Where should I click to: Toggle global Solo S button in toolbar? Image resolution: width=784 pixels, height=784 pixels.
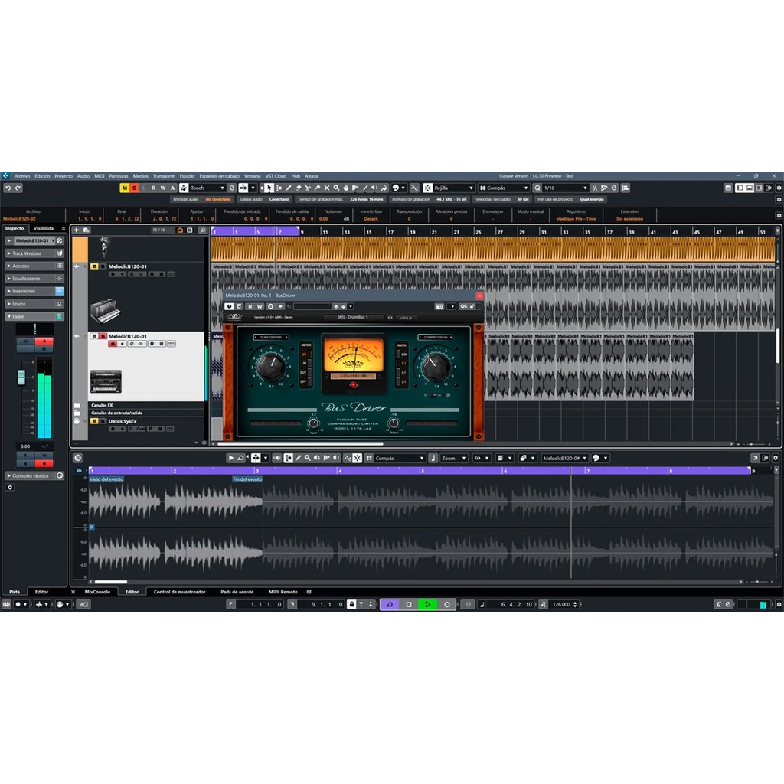pyautogui.click(x=134, y=188)
